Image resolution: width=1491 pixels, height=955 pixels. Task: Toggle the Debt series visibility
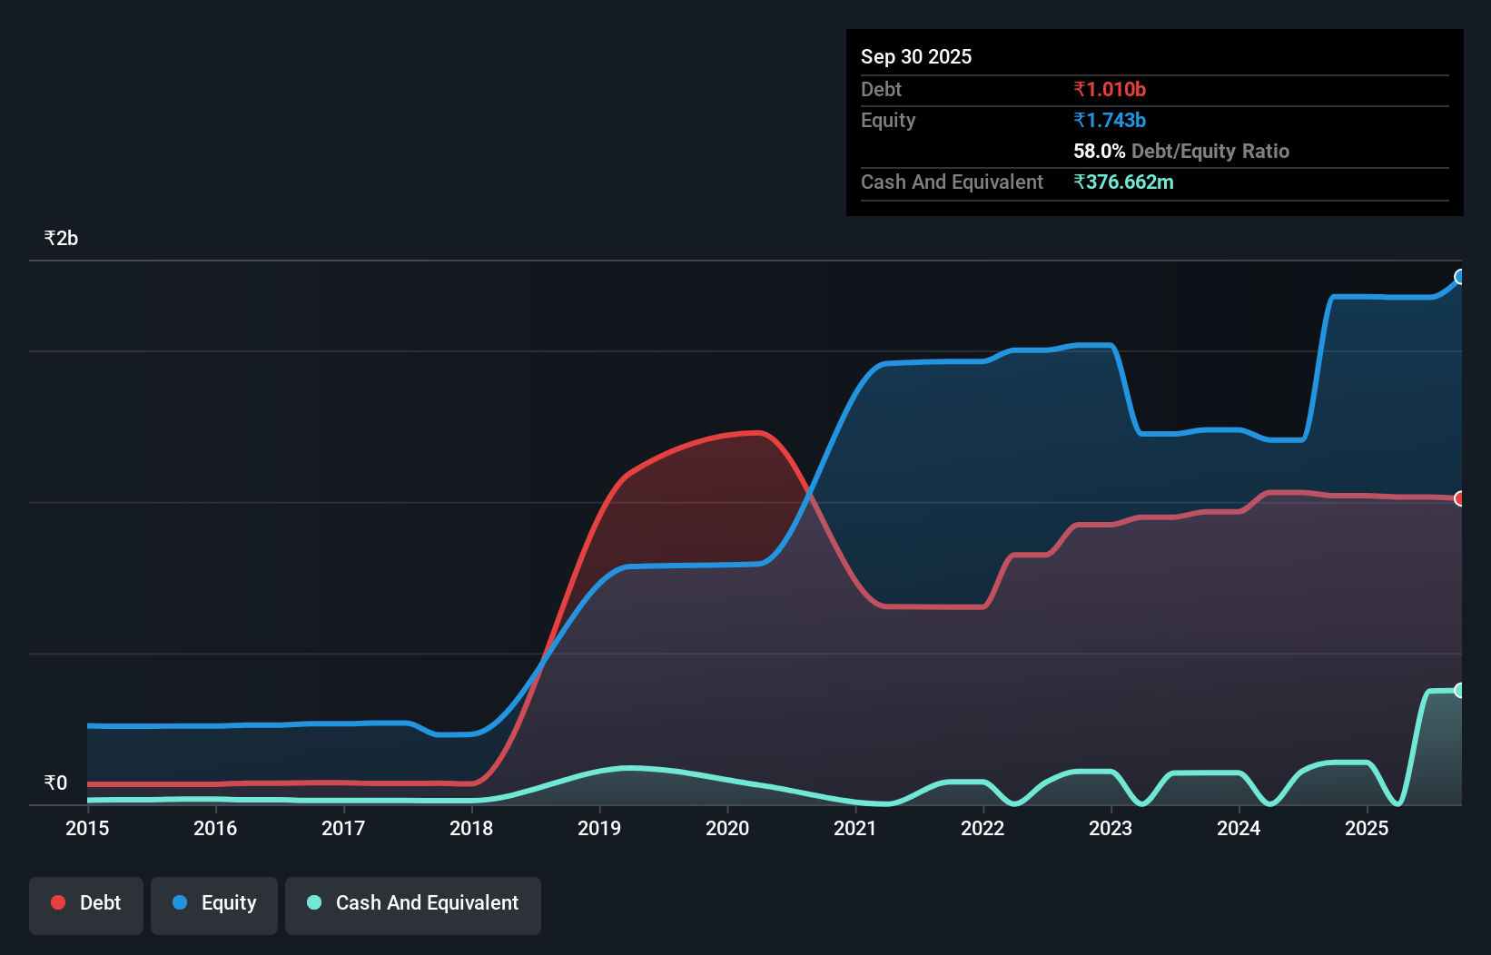[85, 904]
